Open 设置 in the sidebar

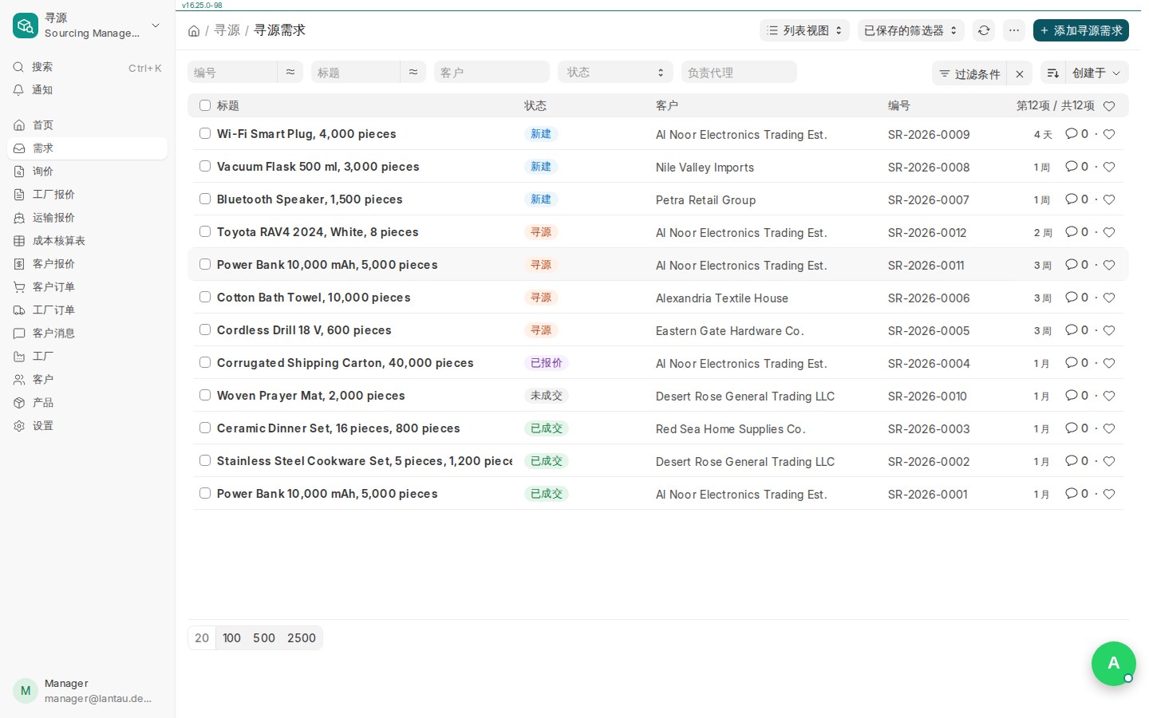(x=87, y=426)
